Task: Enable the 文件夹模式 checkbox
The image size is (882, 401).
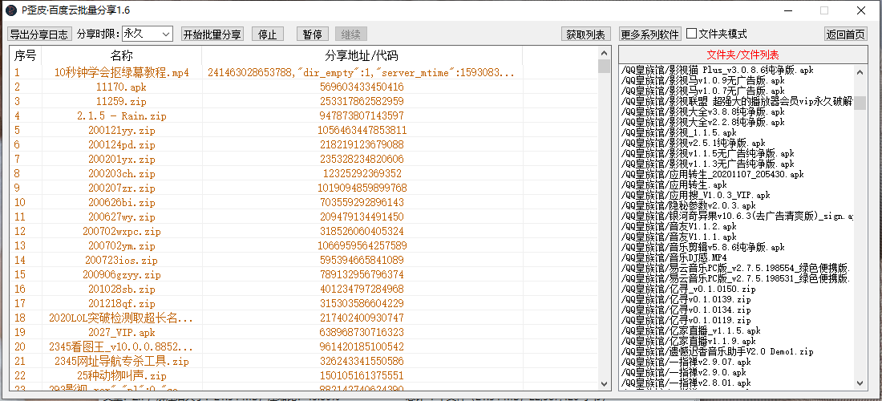Action: click(x=692, y=34)
